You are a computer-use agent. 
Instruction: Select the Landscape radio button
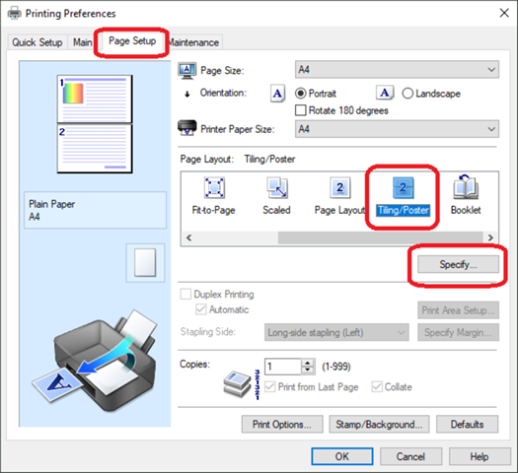coord(407,94)
